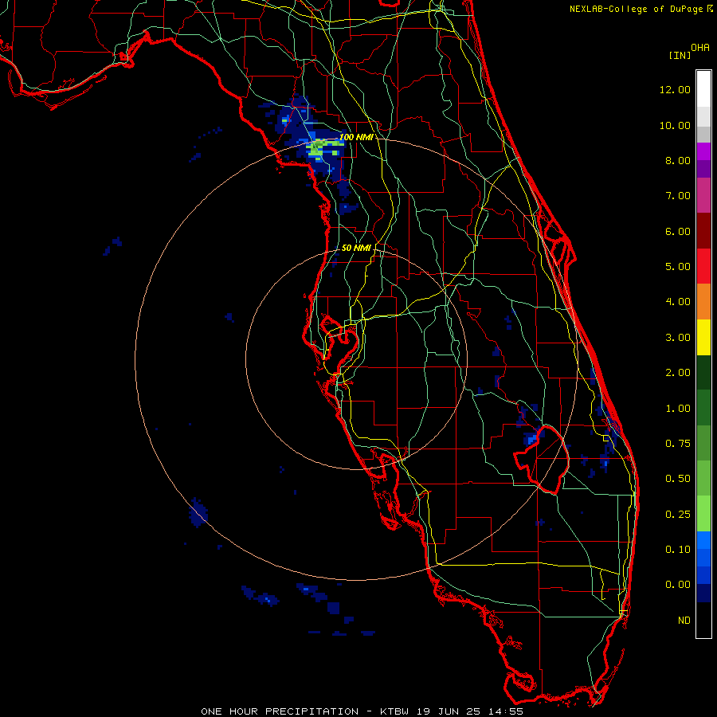
Task: Click the "6.00" legend value
Action: [x=678, y=231]
